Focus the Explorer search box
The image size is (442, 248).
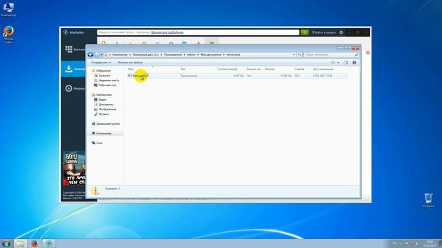click(329, 54)
